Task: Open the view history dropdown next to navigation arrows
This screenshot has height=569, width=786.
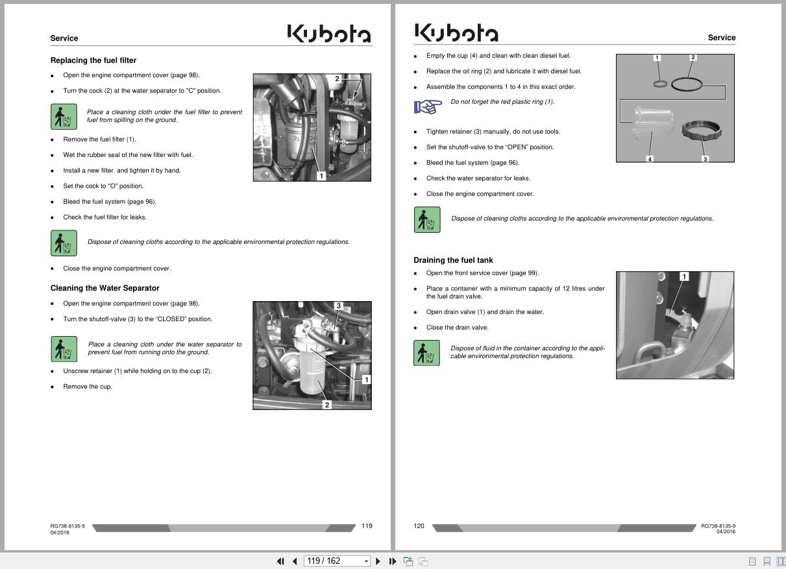Action: click(408, 561)
